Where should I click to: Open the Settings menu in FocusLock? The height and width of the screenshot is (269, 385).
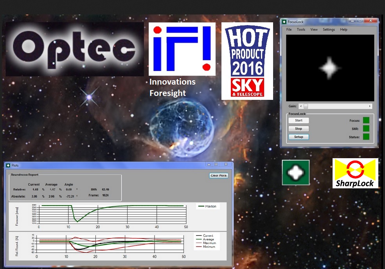coord(329,29)
